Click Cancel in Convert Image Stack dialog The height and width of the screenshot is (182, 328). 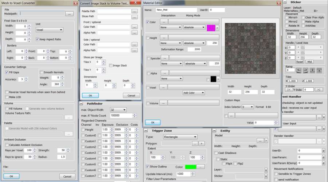(x=131, y=95)
